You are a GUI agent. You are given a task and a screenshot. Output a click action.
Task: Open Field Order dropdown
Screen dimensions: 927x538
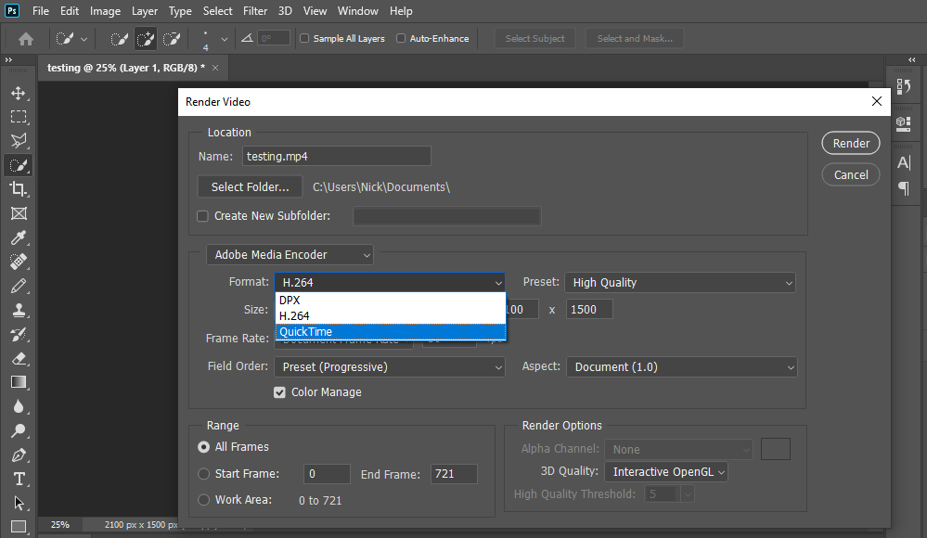390,367
